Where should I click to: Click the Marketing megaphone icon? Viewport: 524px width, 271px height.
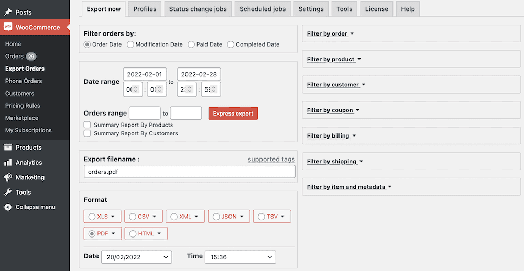pyautogui.click(x=8, y=177)
